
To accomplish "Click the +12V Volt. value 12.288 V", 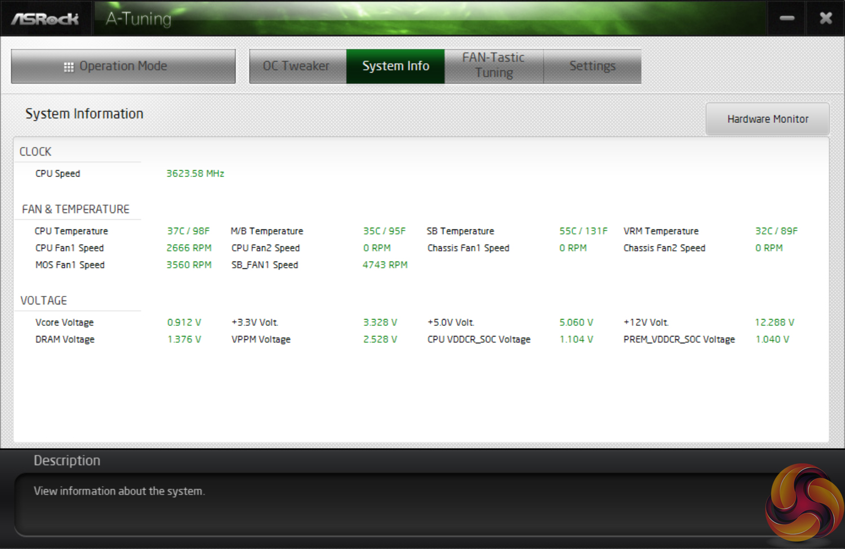I will pyautogui.click(x=775, y=322).
